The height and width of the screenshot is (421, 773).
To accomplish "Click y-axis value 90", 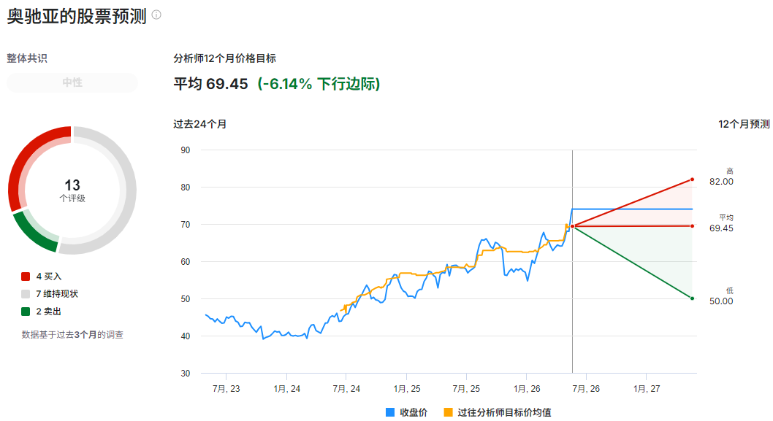I will click(186, 150).
